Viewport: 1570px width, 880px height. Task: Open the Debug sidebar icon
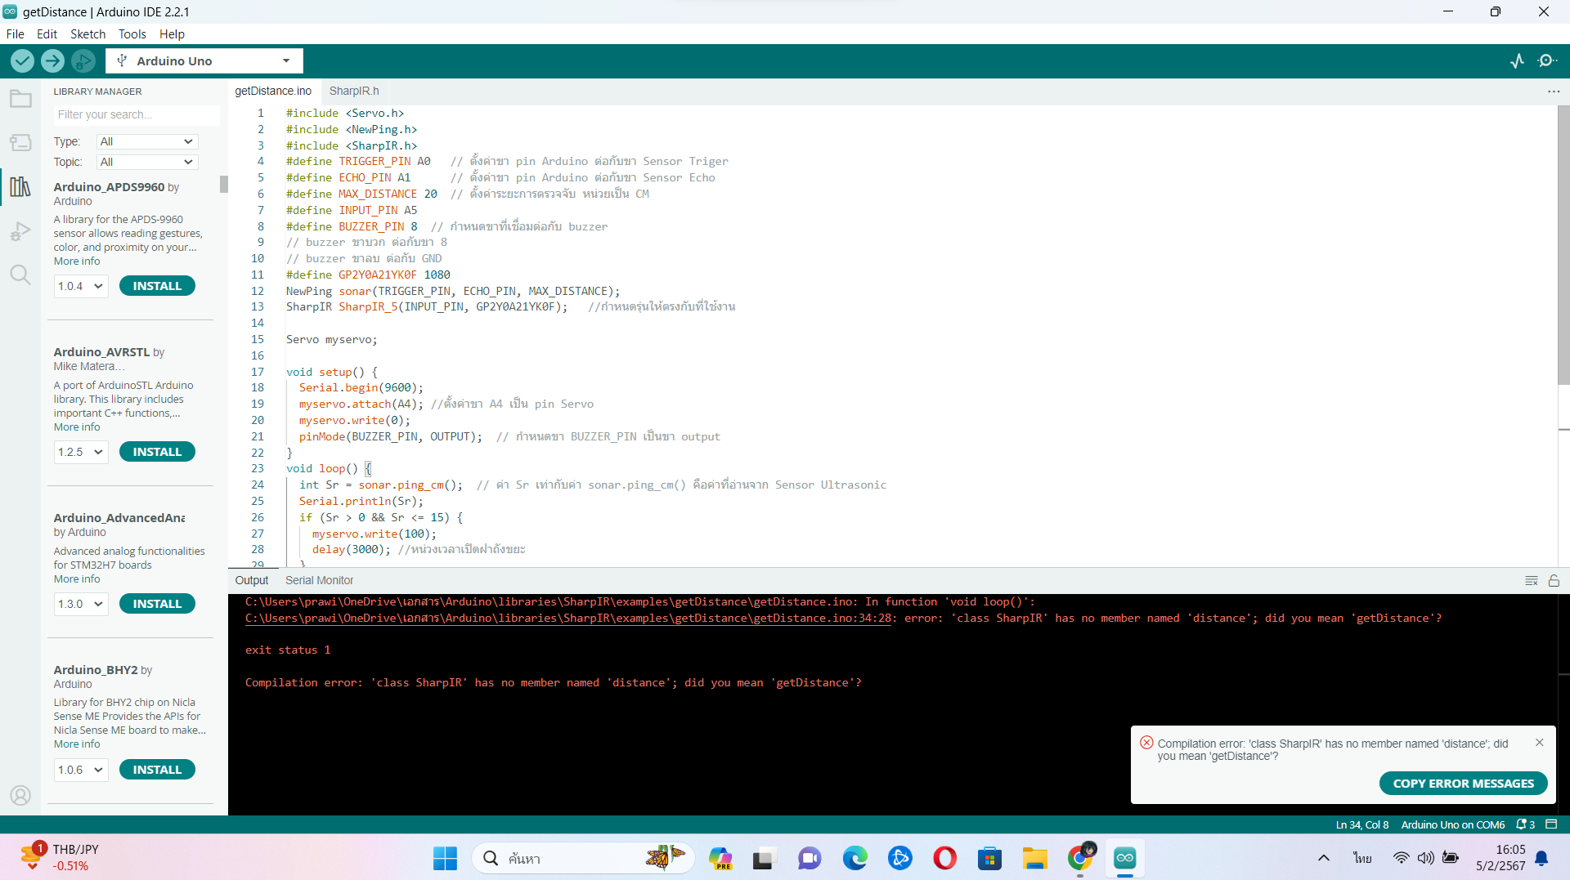coord(20,231)
